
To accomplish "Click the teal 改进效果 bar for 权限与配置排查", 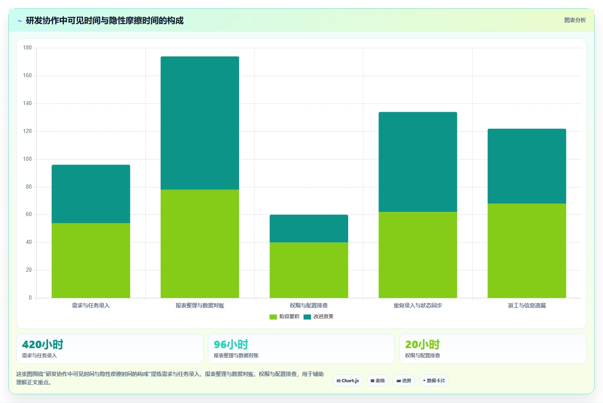I will coord(309,229).
